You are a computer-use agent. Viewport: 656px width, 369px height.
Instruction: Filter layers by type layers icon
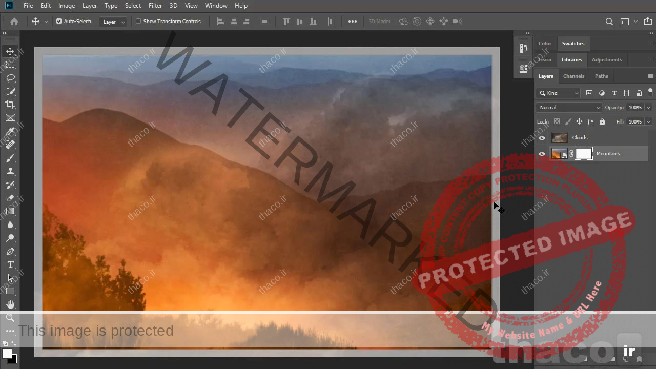(614, 93)
